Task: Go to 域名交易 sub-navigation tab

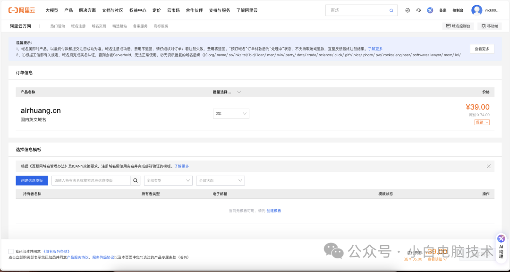Action: [99, 26]
